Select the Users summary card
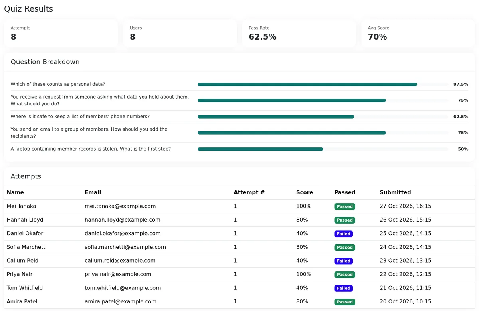This screenshot has height=311, width=479. click(x=180, y=34)
